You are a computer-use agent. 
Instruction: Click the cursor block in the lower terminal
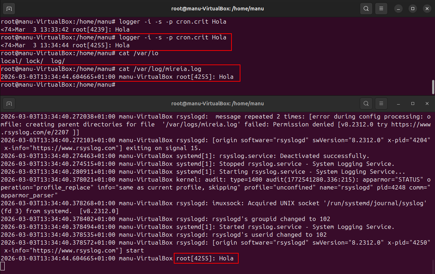[x=3, y=266]
